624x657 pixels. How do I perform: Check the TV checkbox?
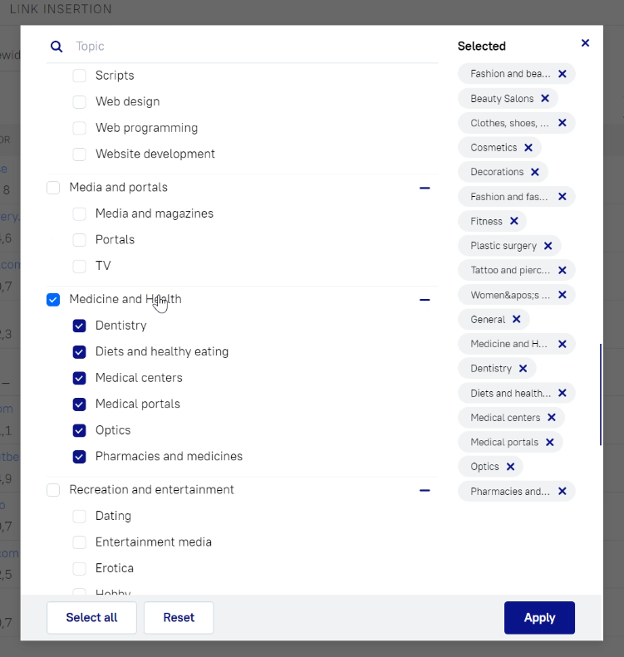point(79,266)
